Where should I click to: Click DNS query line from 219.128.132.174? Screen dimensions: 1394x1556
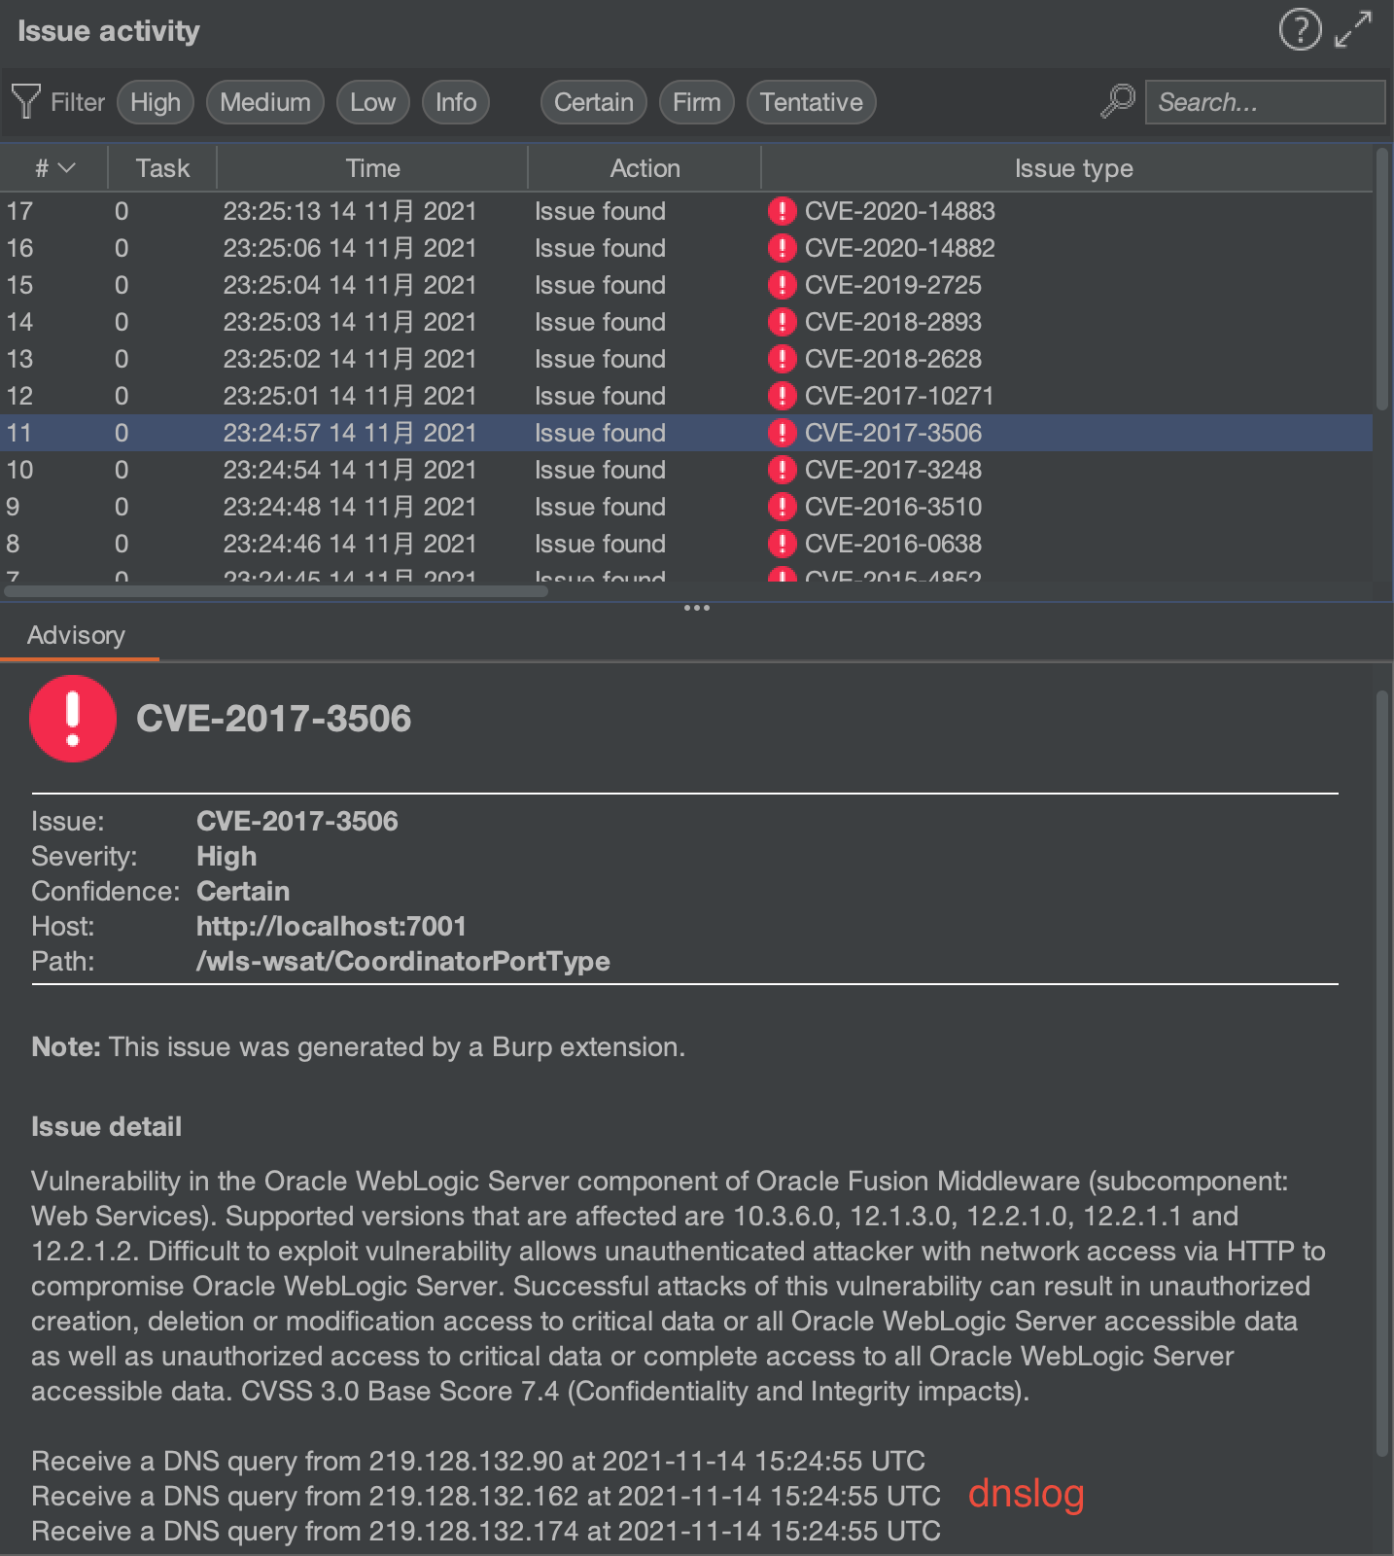[486, 1531]
